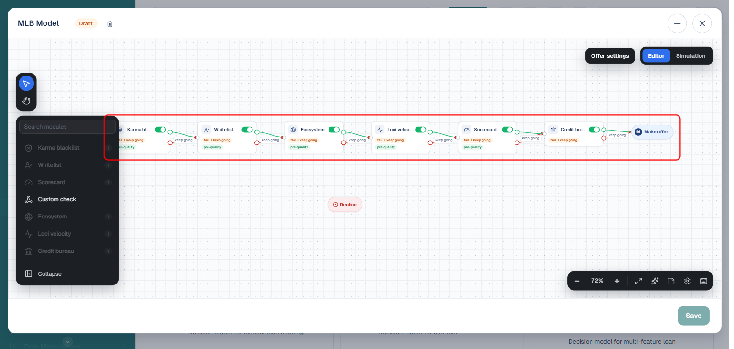Viewport: 734px width, 349px height.
Task: Select Whitelist in the module list
Action: (67, 165)
